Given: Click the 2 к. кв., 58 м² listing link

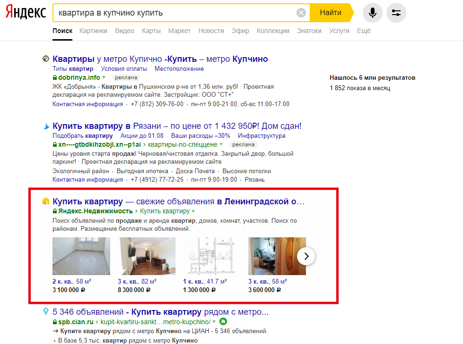Looking at the screenshot, I should tap(72, 281).
